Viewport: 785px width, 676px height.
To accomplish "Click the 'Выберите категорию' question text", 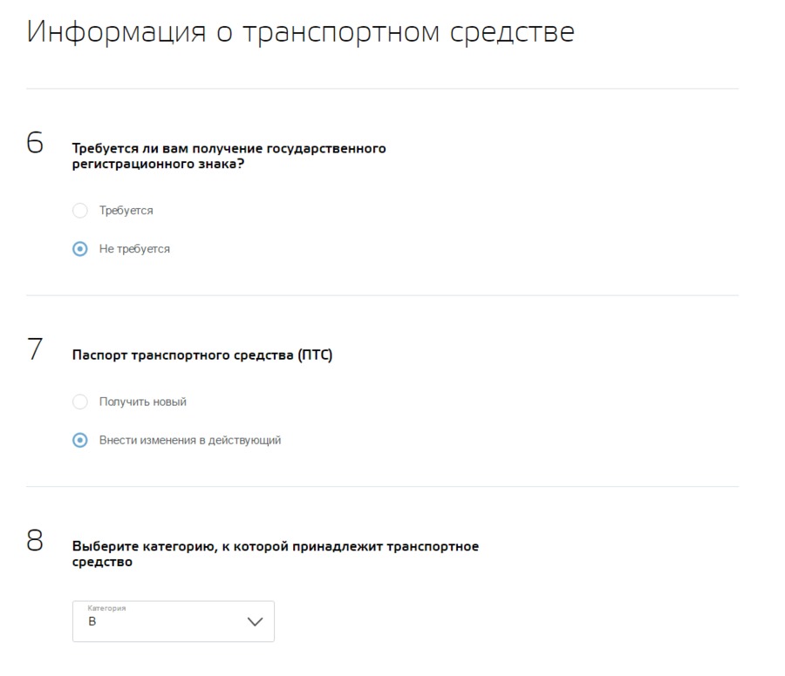I will point(275,554).
